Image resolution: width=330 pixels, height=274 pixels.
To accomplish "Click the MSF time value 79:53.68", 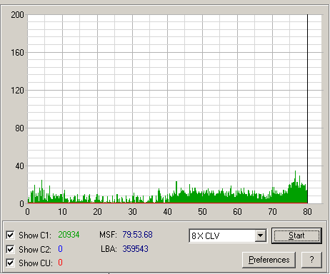I will [137, 235].
